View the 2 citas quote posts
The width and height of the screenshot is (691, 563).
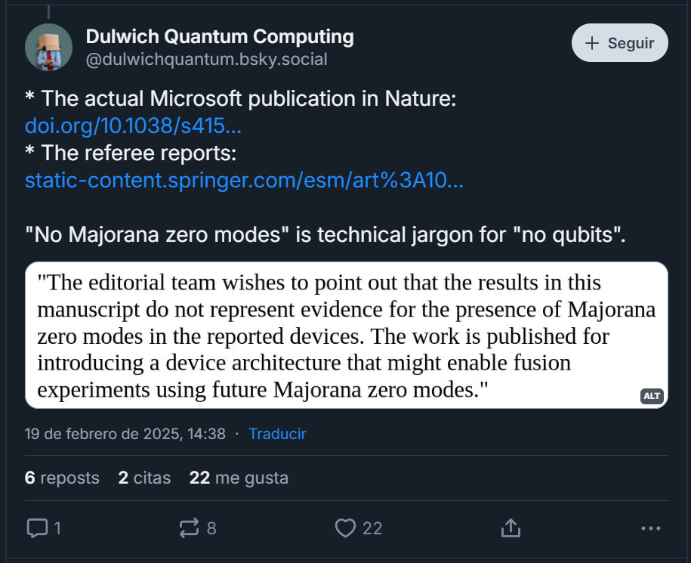point(144,478)
